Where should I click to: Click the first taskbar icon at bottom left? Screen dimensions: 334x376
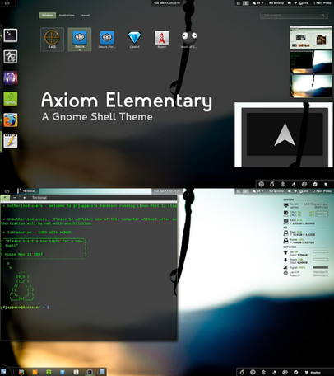(x=3, y=372)
